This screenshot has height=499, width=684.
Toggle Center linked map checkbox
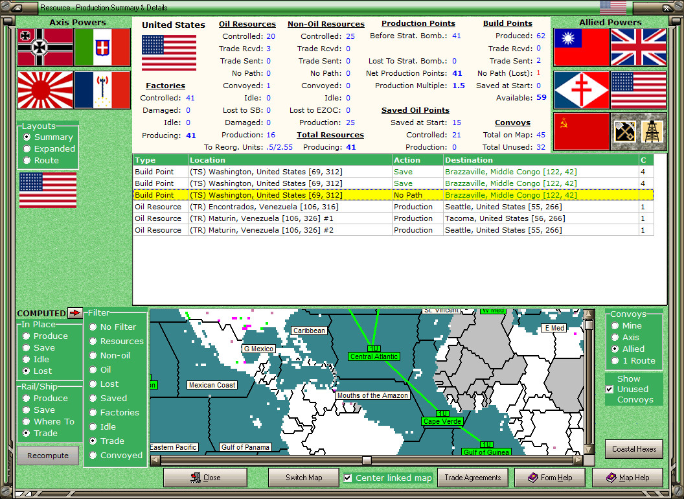[x=348, y=478]
